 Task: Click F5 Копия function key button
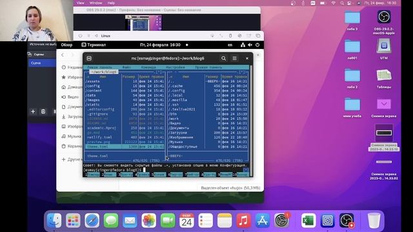point(159,175)
